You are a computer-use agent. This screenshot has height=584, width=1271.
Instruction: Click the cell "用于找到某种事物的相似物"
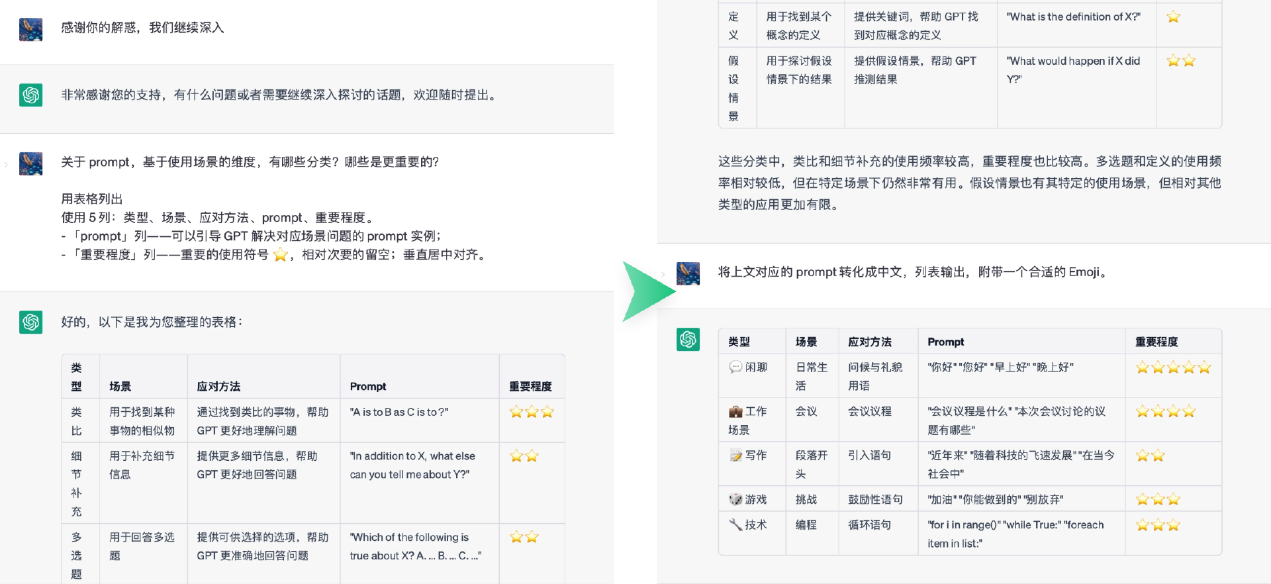(142, 421)
